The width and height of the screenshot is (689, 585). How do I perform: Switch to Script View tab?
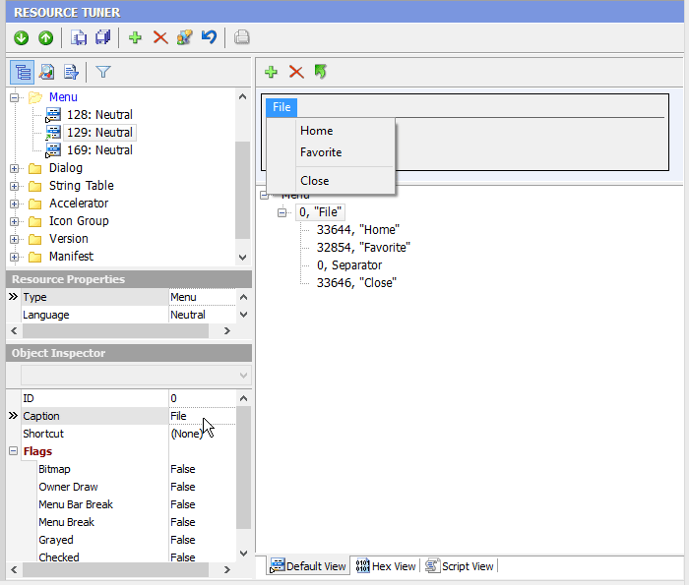click(x=460, y=566)
